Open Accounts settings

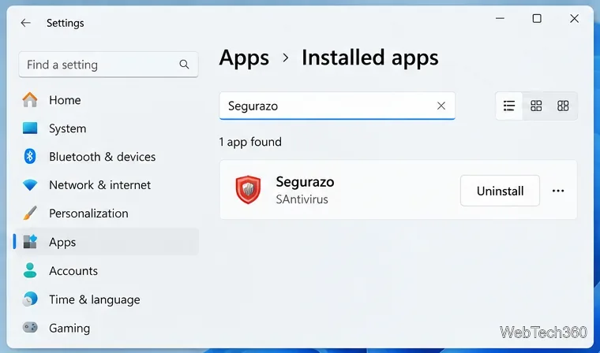tap(107, 270)
